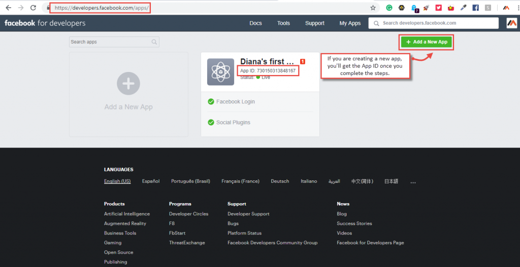Screen dimensions: 520x267
Task: Click the rocket extension icon
Action: (x=426, y=8)
